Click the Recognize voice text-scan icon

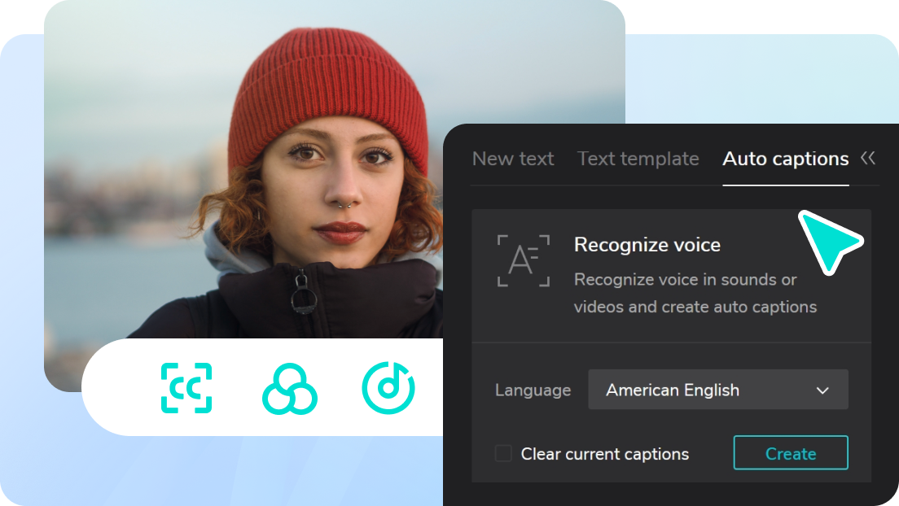(x=524, y=261)
